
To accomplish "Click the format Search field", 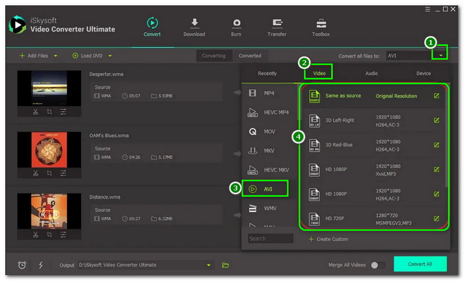I will click(x=271, y=238).
